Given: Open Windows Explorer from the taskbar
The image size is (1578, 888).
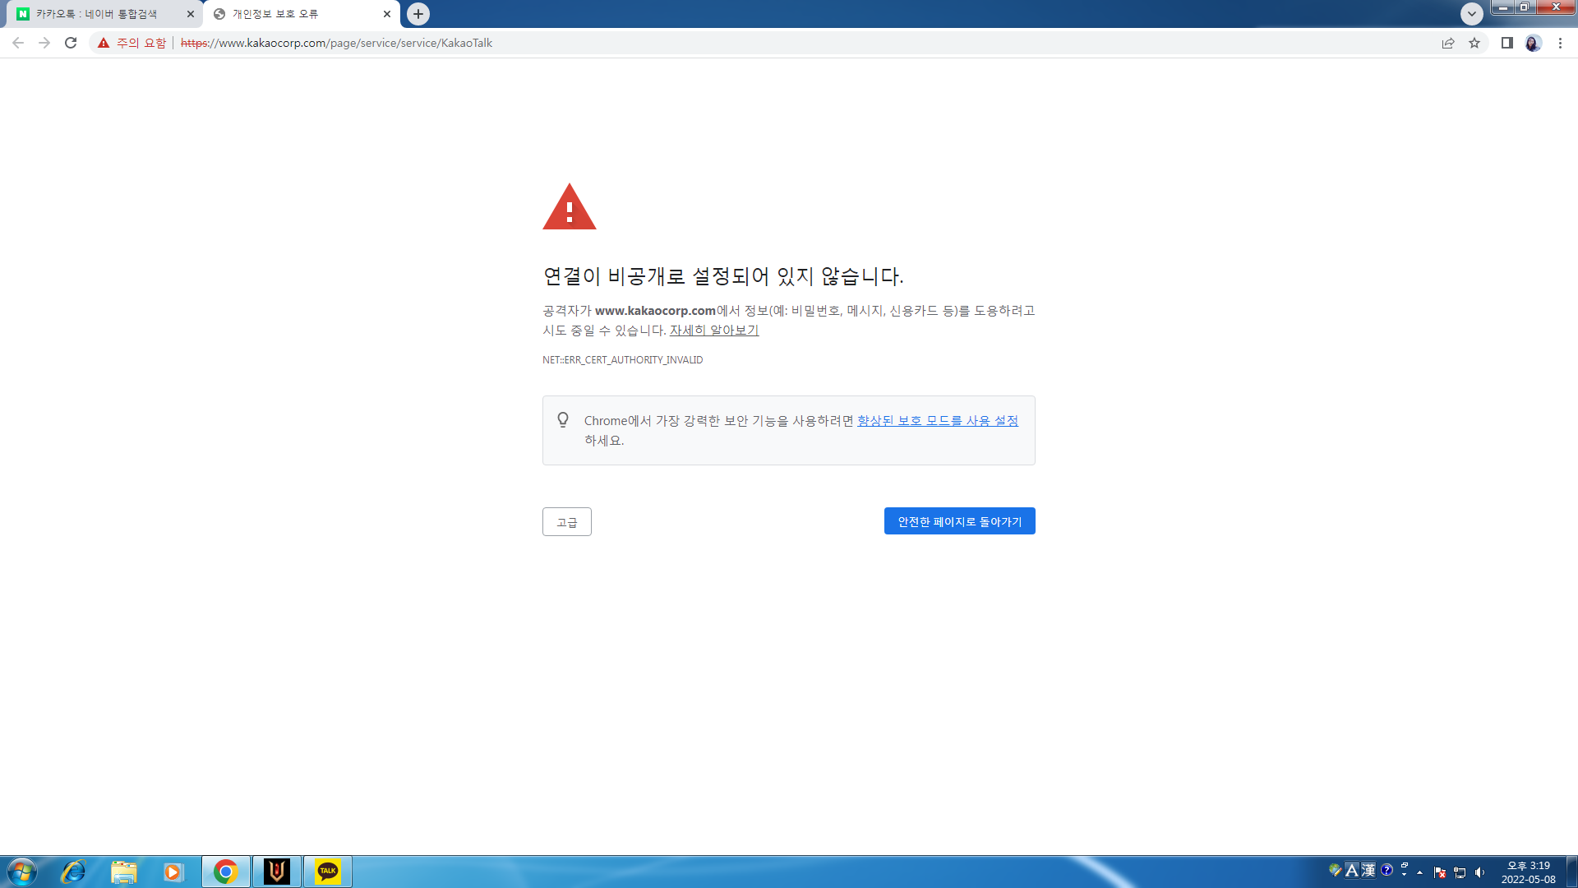Looking at the screenshot, I should click(x=124, y=872).
